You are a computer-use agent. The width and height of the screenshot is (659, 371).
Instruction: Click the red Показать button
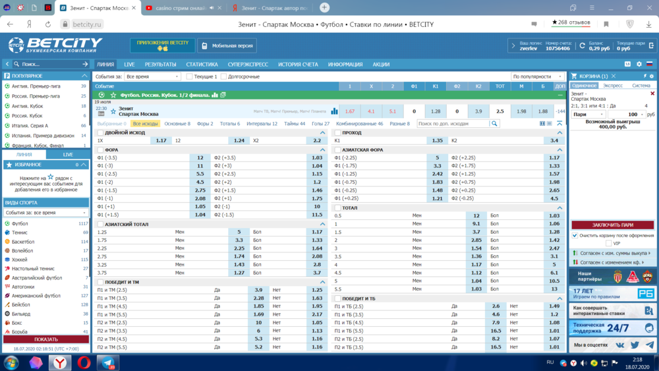coord(46,339)
